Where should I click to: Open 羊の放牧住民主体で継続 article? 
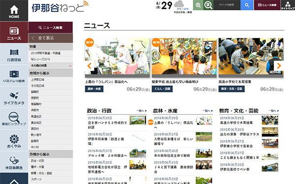(172, 156)
